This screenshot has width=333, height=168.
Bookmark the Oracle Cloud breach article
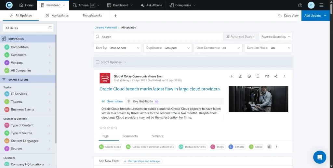[258, 76]
